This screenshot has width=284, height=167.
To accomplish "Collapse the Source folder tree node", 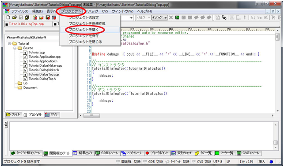I will click(15, 48).
